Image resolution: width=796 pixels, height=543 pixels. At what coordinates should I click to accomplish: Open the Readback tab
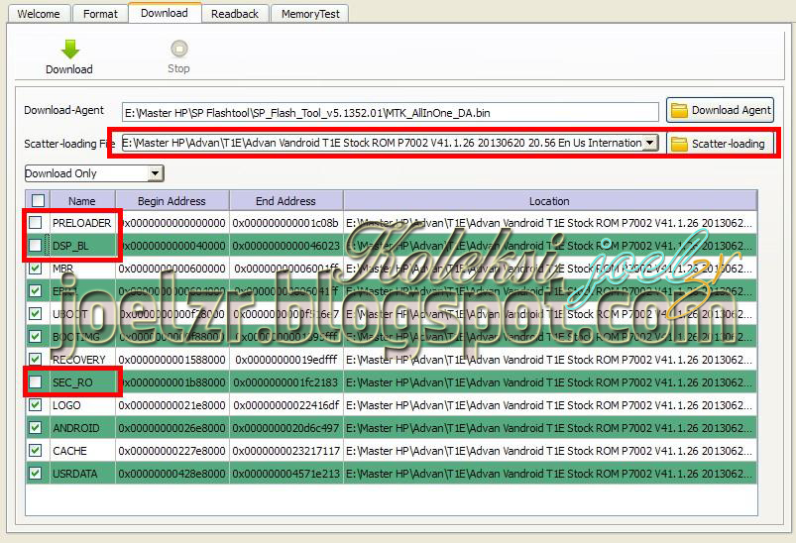(x=235, y=14)
